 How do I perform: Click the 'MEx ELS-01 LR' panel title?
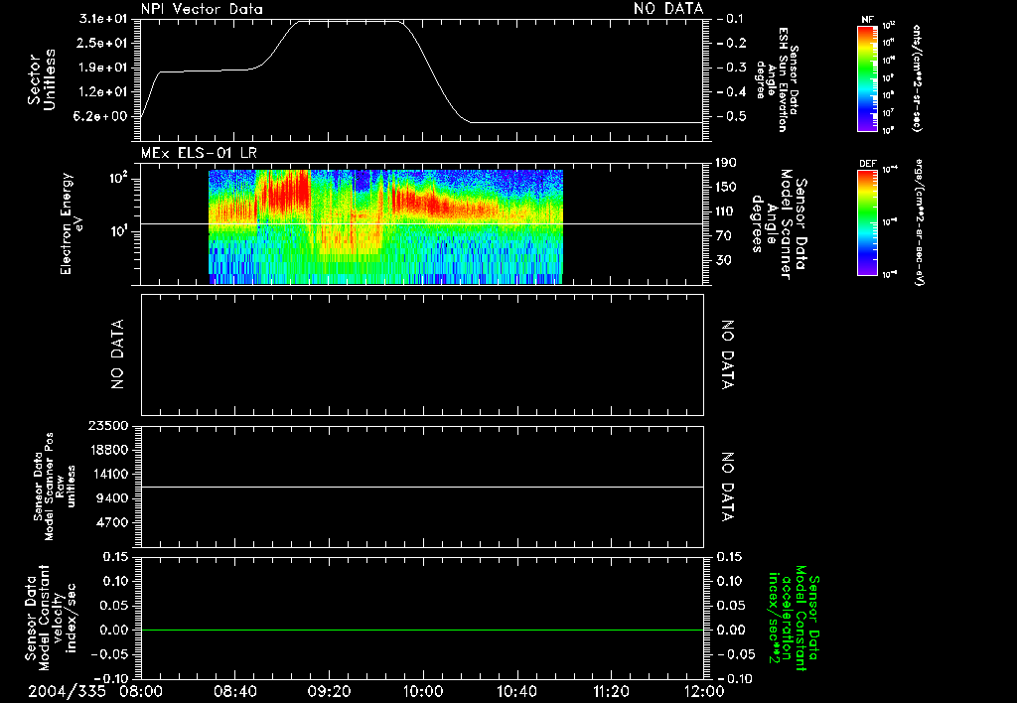coord(199,153)
